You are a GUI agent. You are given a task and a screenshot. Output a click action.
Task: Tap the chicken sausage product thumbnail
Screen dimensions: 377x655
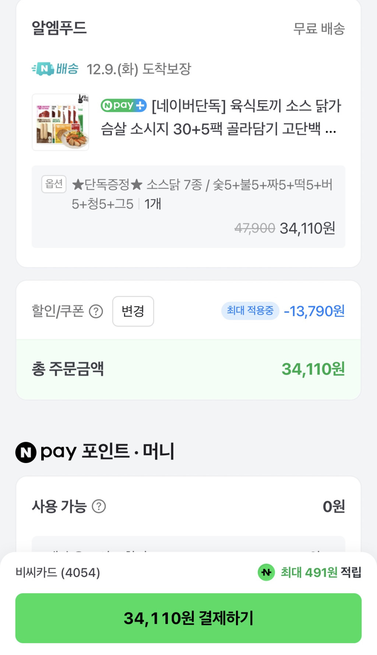pyautogui.click(x=61, y=122)
